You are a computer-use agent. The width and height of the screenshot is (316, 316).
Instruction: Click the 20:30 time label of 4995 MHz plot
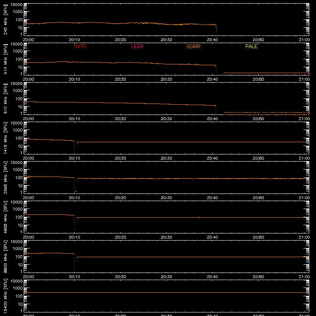[x=166, y=237]
